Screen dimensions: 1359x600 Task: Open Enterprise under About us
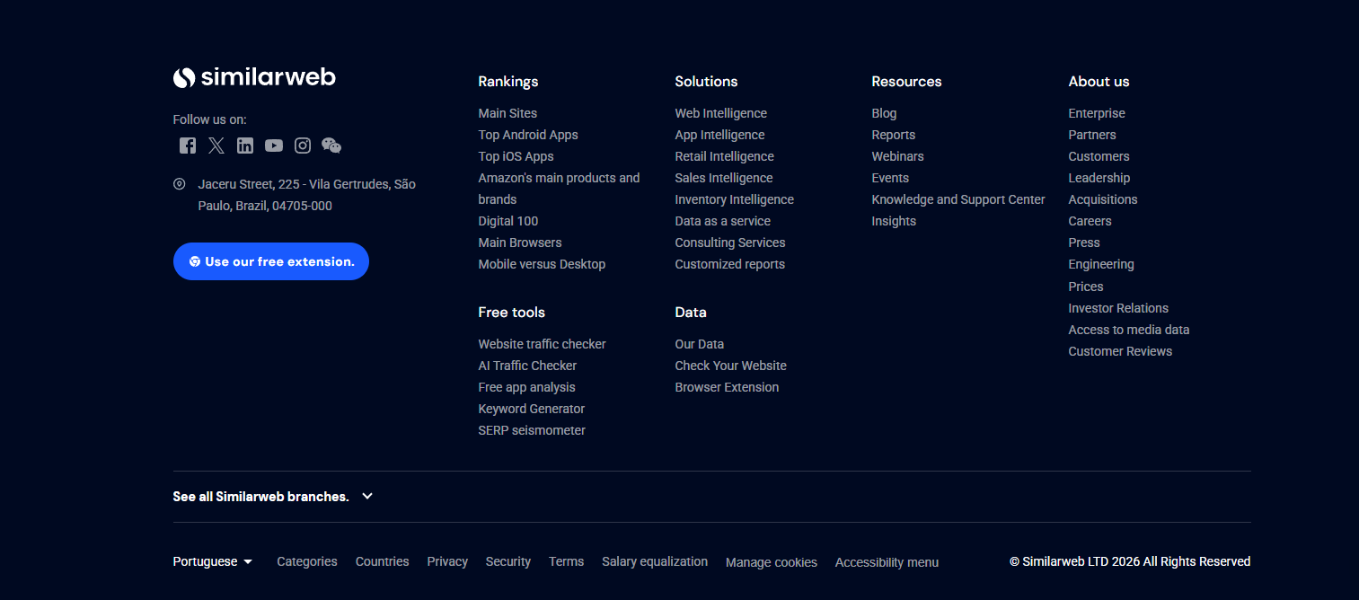tap(1097, 113)
